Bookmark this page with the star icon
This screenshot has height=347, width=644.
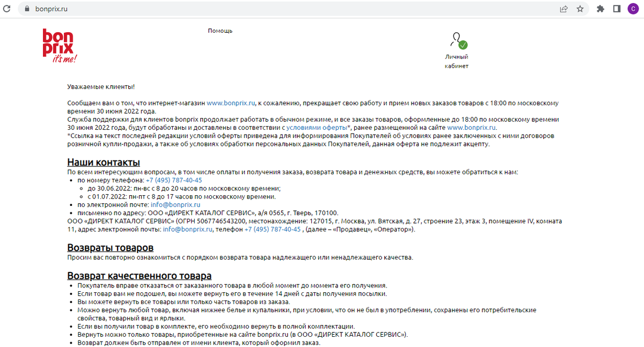coord(580,9)
